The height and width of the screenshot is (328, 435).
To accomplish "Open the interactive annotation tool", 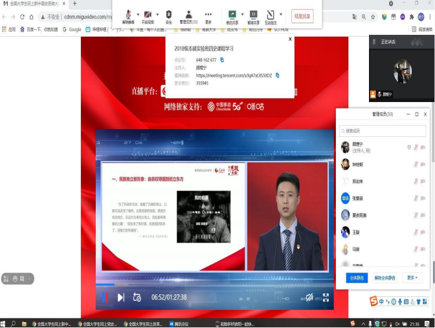I will (x=273, y=15).
